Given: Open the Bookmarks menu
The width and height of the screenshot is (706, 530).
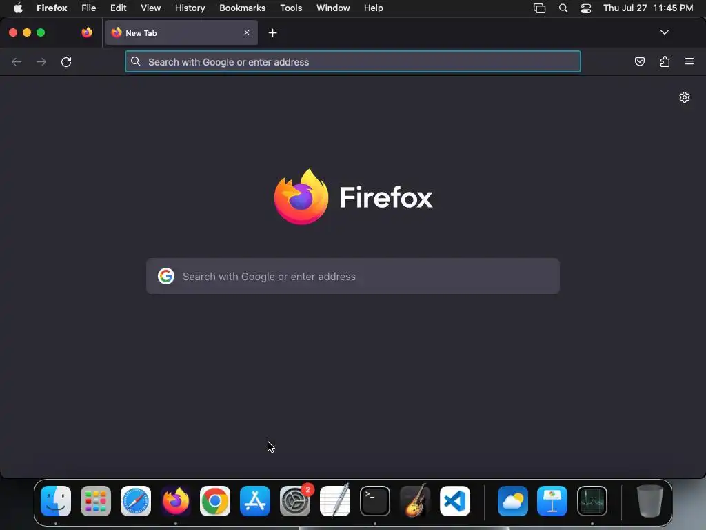Looking at the screenshot, I should coord(242,8).
